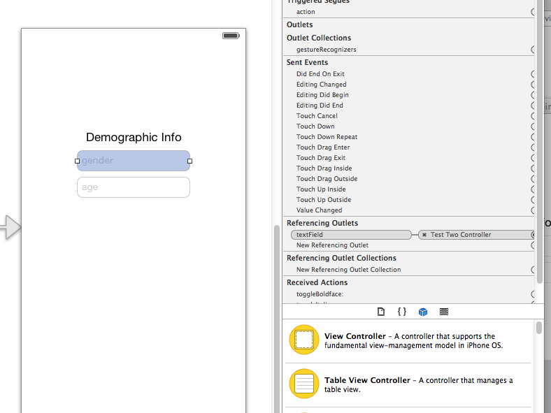Click connection circle for Editing Changed
The width and height of the screenshot is (551, 413).
point(533,85)
